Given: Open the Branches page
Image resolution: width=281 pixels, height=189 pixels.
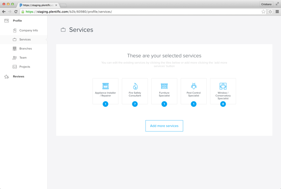Looking at the screenshot, I should [x=25, y=49].
